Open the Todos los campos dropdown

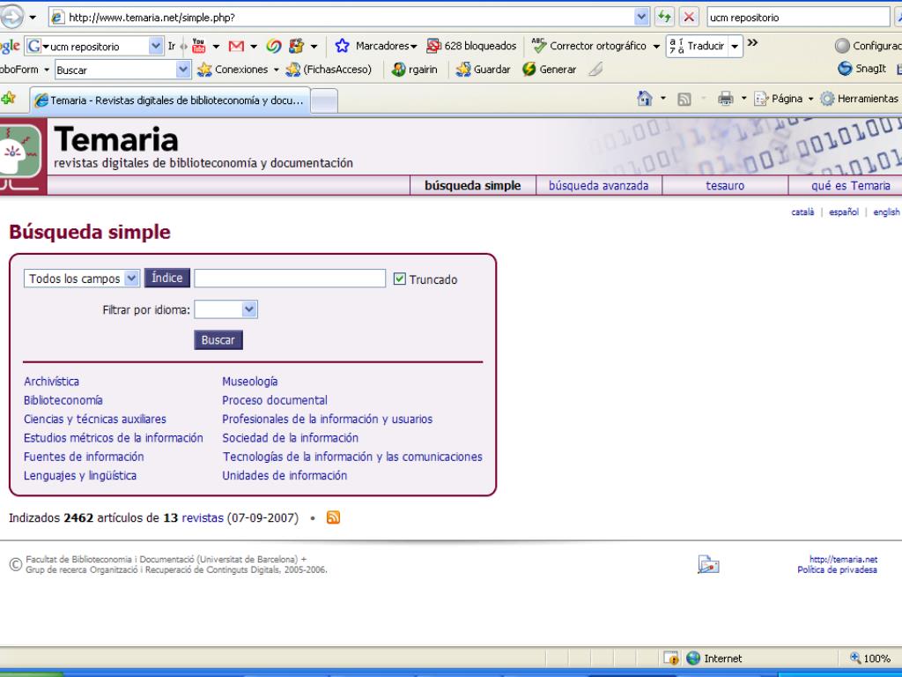click(82, 279)
